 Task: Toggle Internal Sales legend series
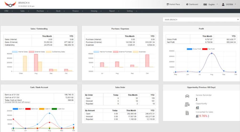point(20,52)
